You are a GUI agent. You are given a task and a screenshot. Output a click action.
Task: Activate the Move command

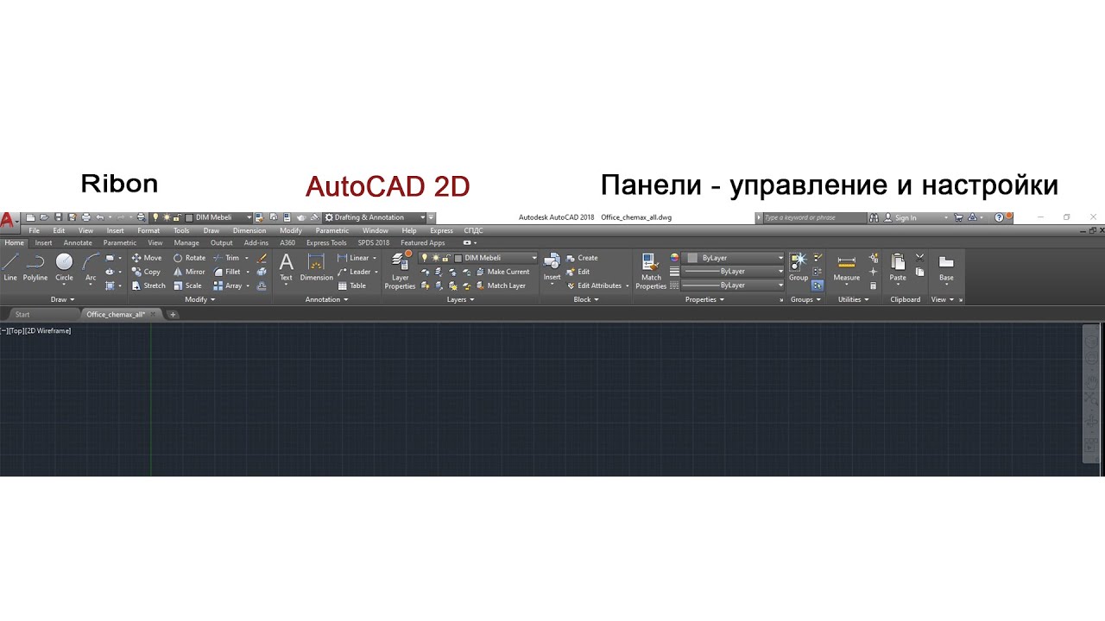[146, 258]
